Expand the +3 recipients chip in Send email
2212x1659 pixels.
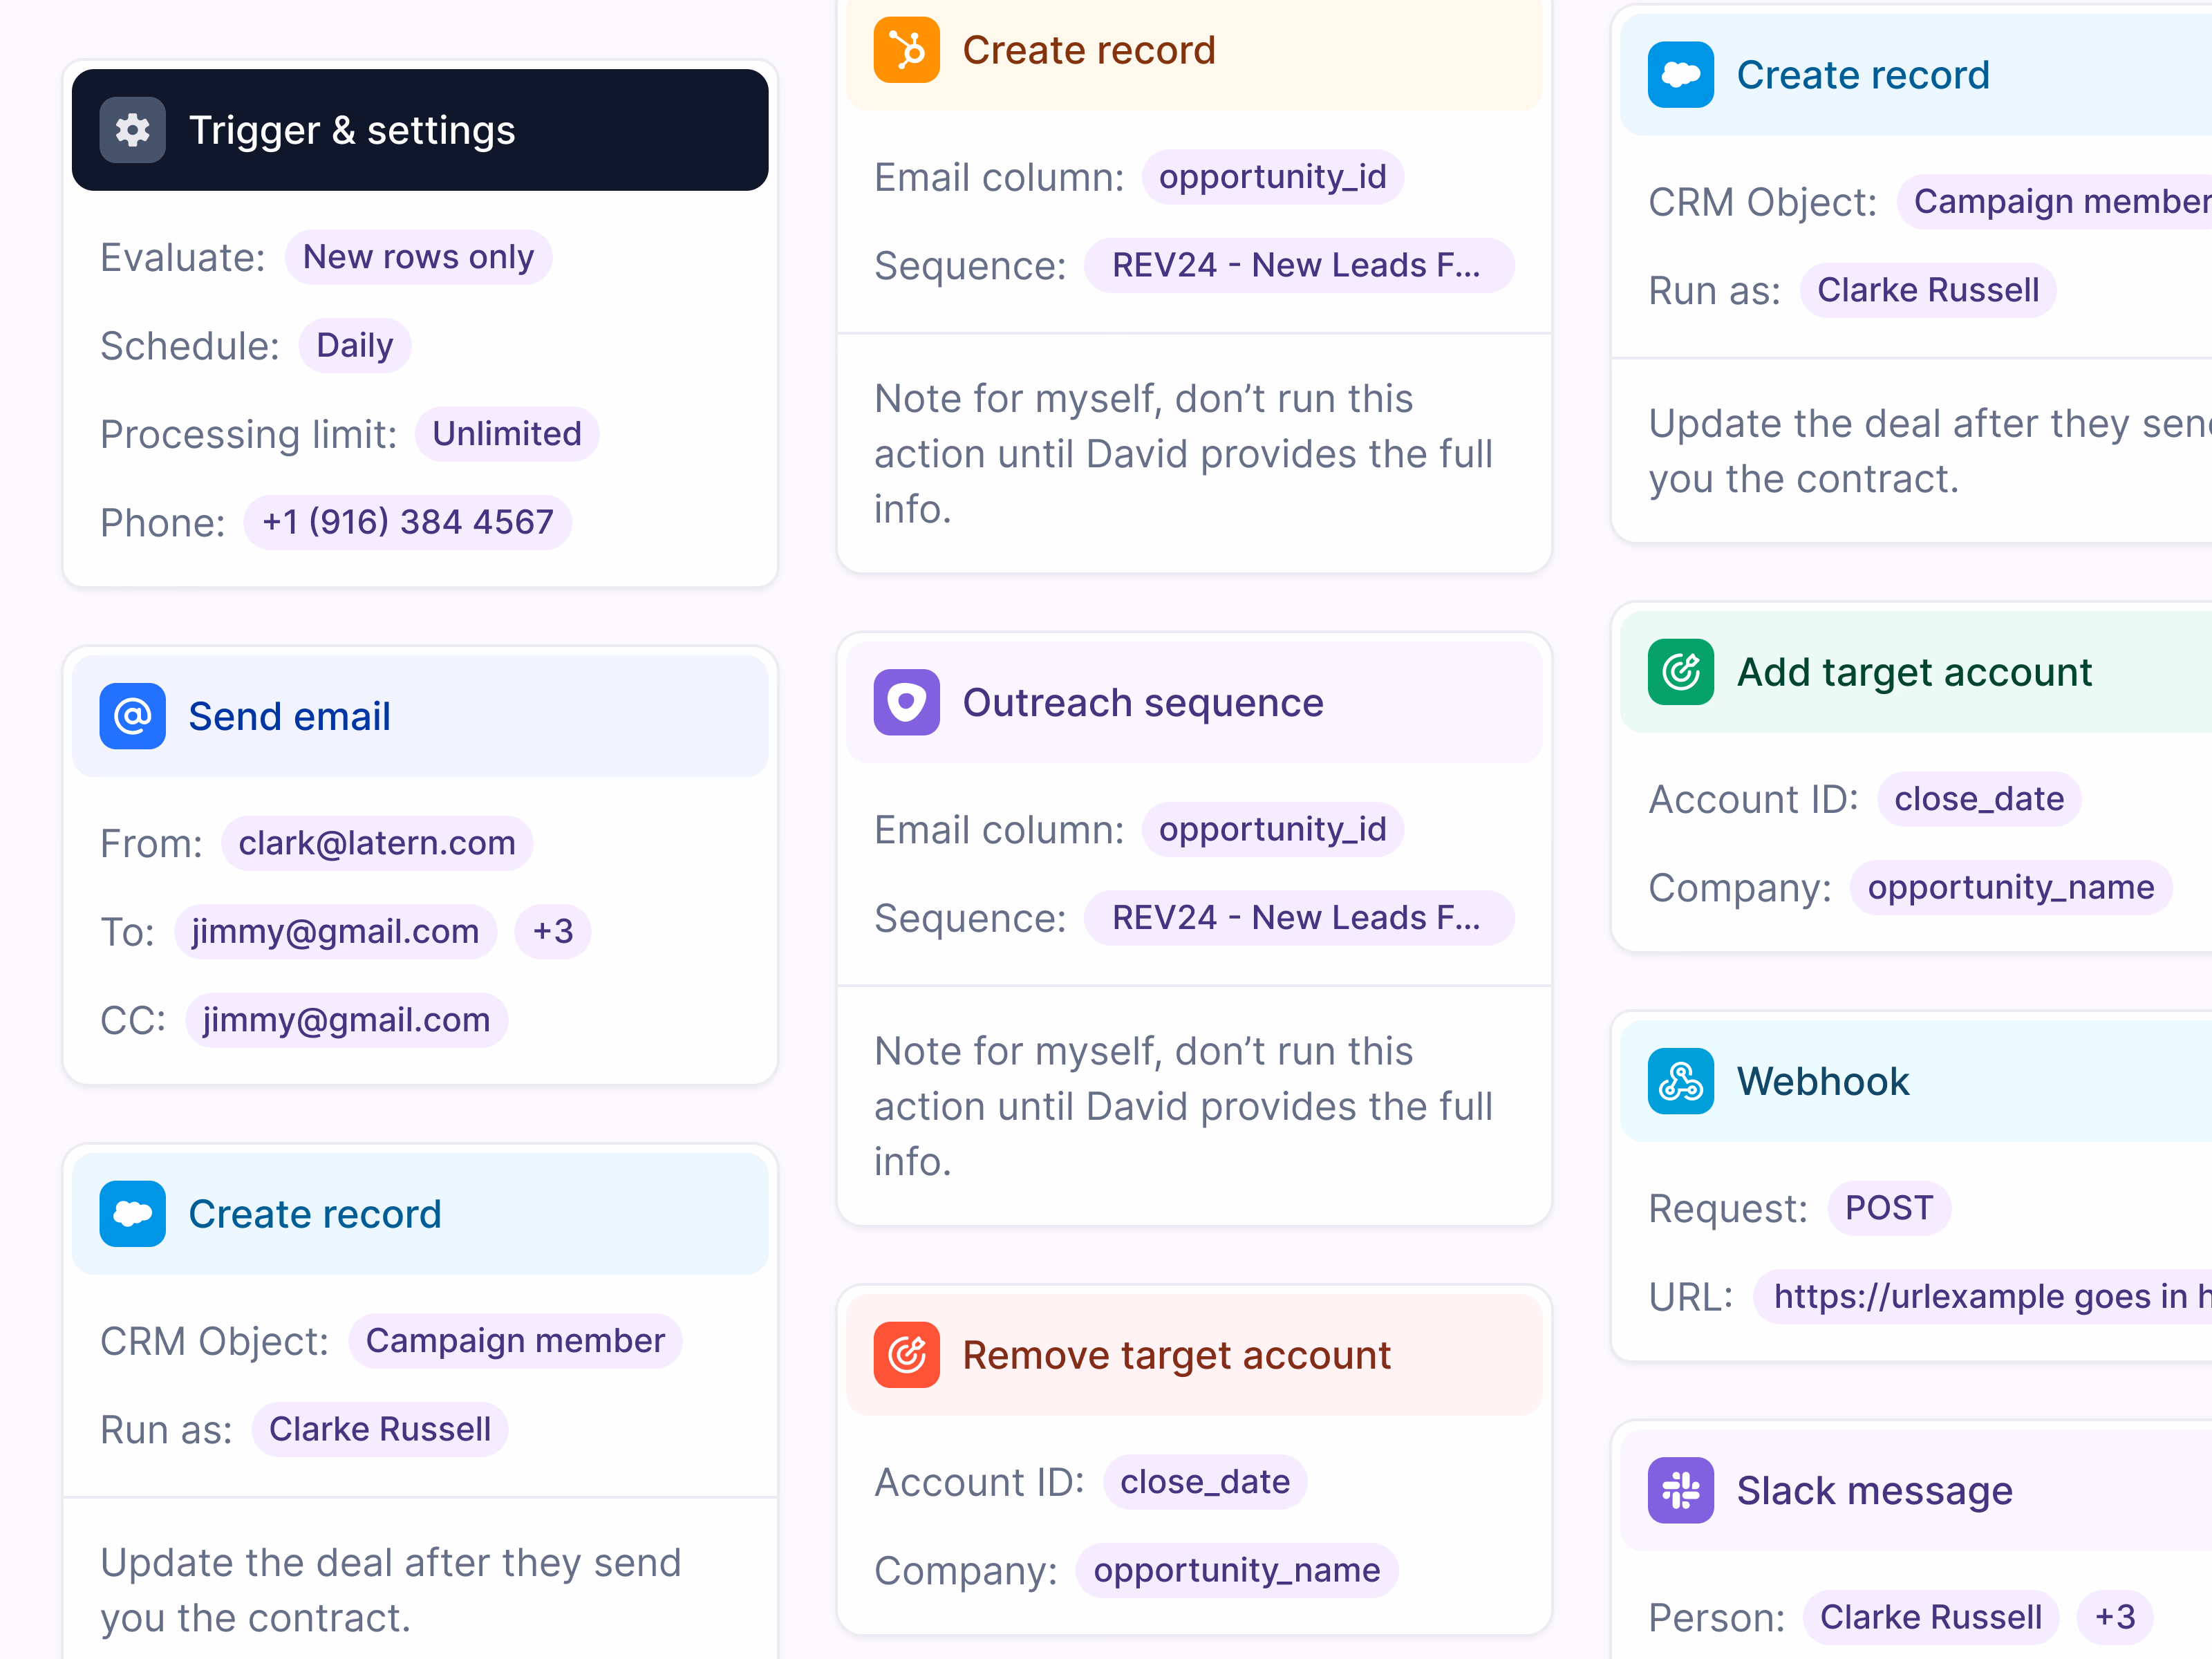pyautogui.click(x=553, y=932)
